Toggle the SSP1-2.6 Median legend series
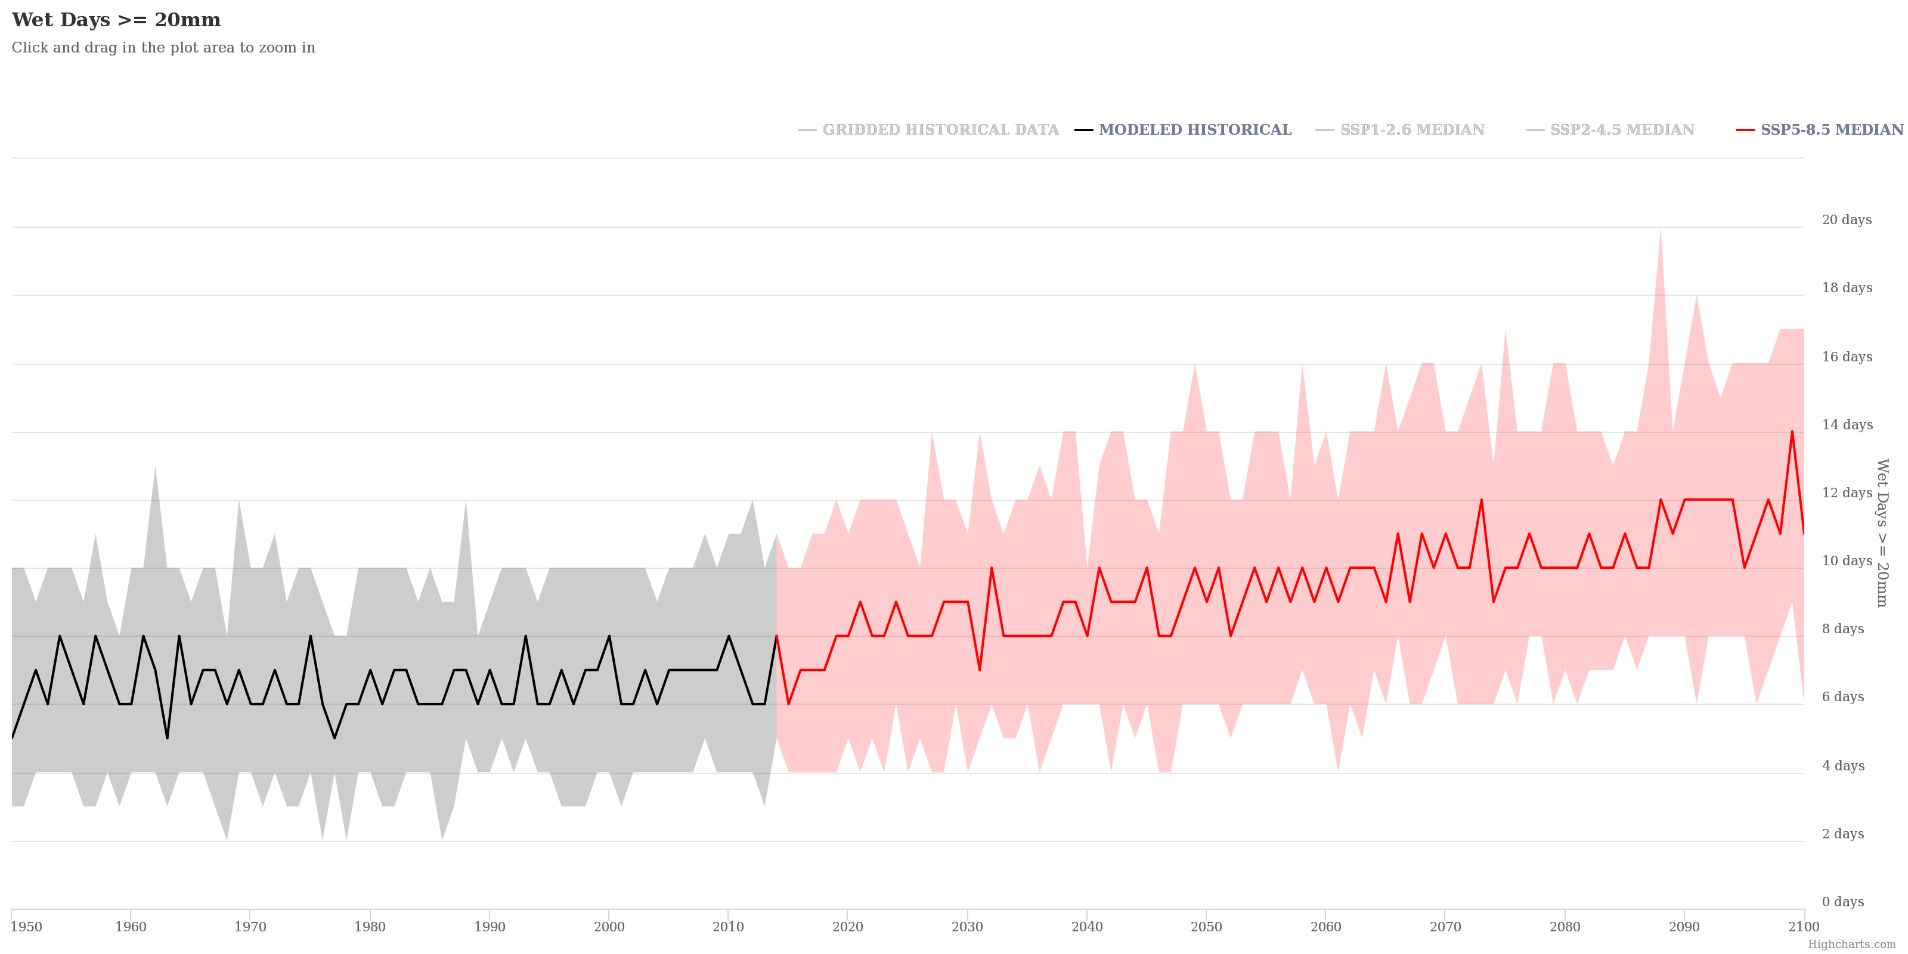 coord(1412,129)
